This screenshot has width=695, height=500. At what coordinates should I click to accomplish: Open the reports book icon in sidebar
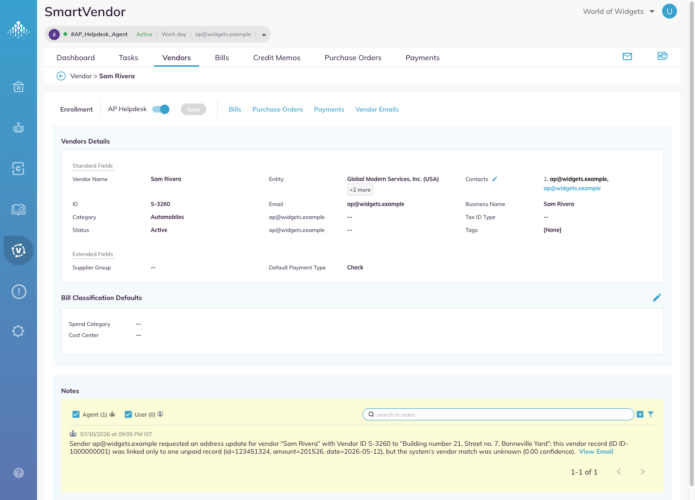19,209
